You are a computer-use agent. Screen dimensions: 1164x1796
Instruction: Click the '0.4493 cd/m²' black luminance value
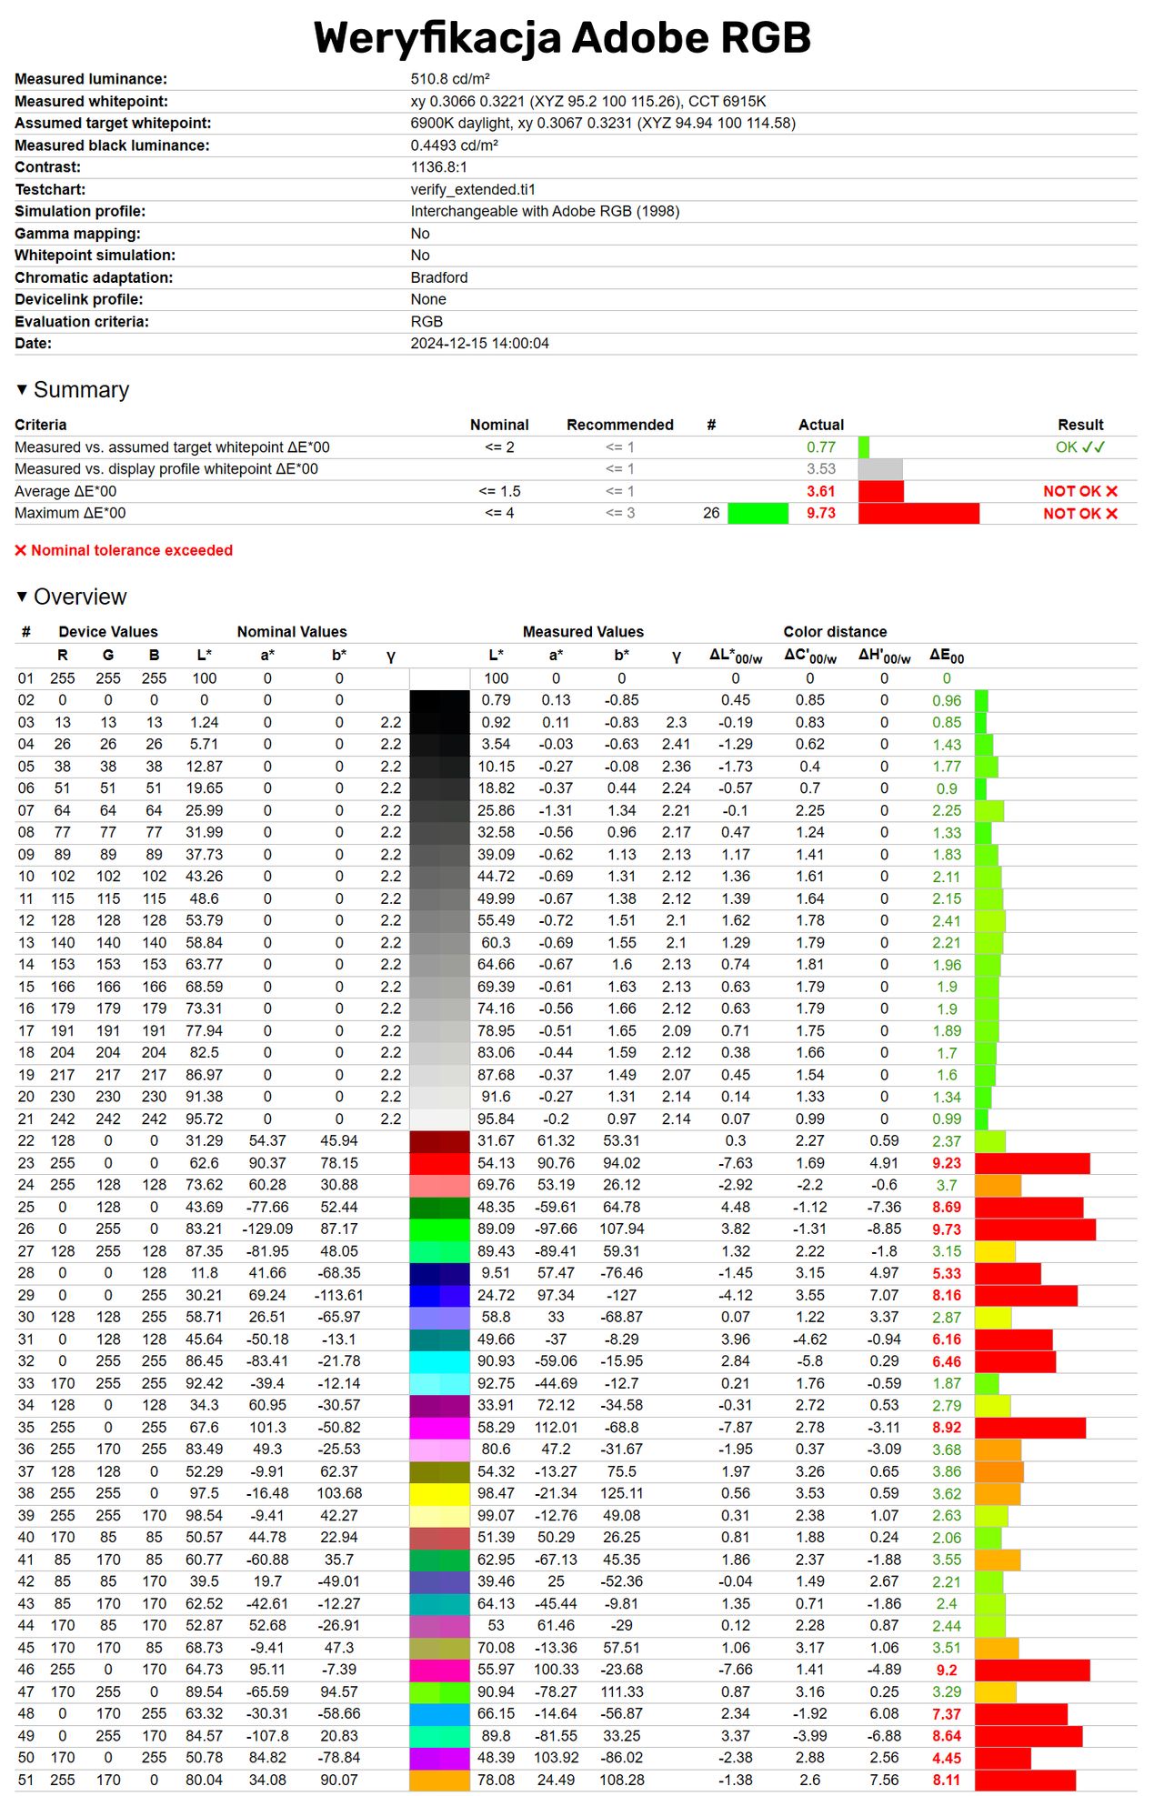pyautogui.click(x=454, y=145)
